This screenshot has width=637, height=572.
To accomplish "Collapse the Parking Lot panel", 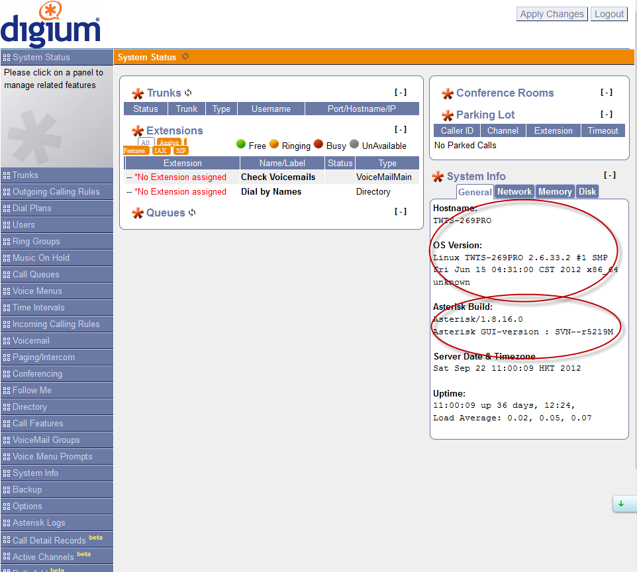I will (607, 114).
